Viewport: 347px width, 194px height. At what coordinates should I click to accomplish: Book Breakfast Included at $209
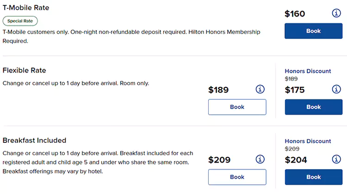click(x=237, y=177)
